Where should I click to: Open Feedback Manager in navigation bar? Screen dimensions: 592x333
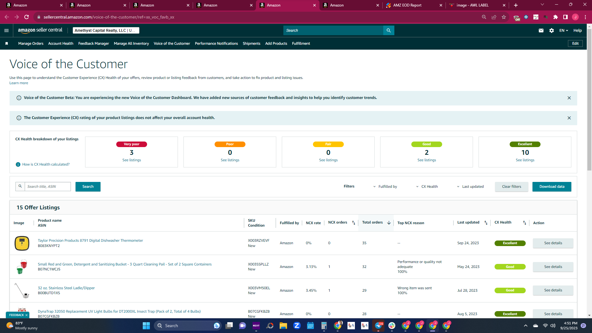(93, 43)
